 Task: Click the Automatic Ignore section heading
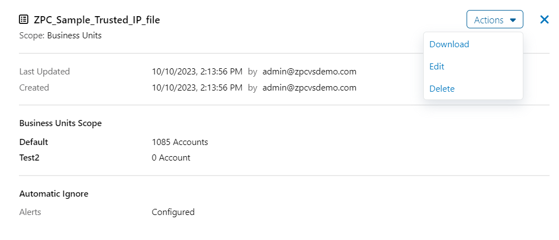(53, 193)
